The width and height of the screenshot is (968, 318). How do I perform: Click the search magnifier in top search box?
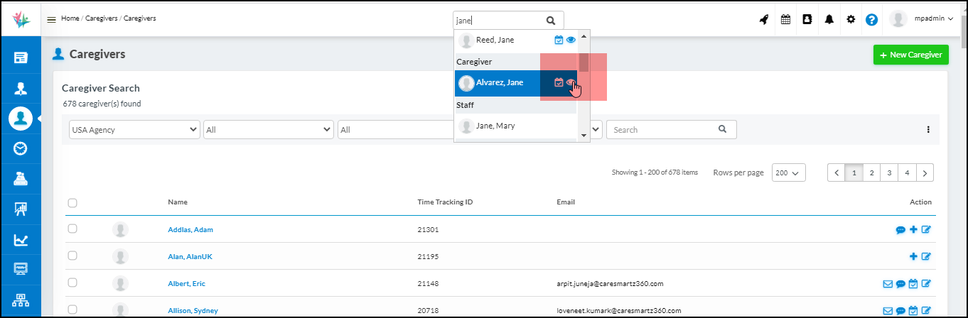point(551,21)
